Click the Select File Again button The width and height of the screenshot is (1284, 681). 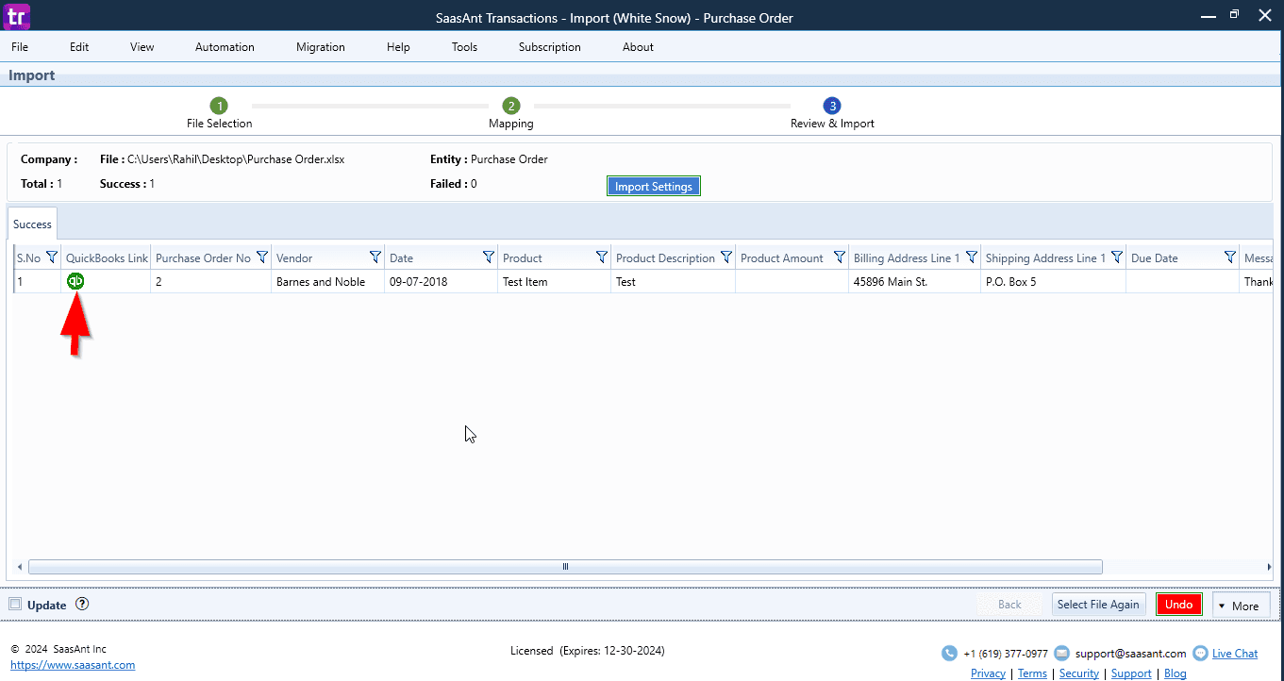(1098, 605)
